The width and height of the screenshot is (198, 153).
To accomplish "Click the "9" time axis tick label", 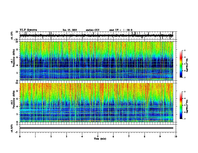I will coord(160,136).
